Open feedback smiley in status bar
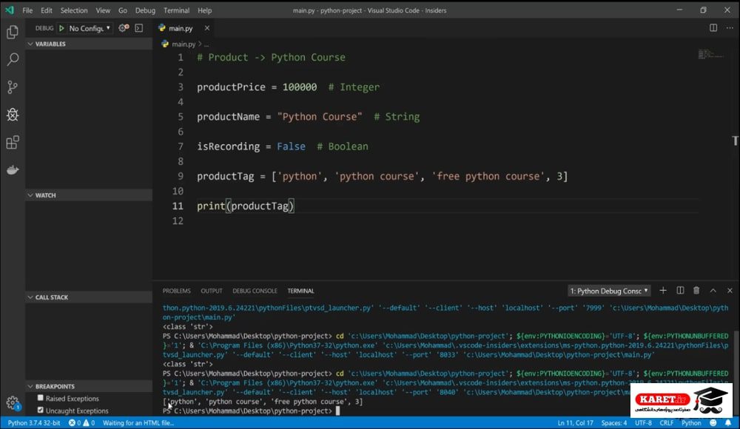 [x=713, y=423]
